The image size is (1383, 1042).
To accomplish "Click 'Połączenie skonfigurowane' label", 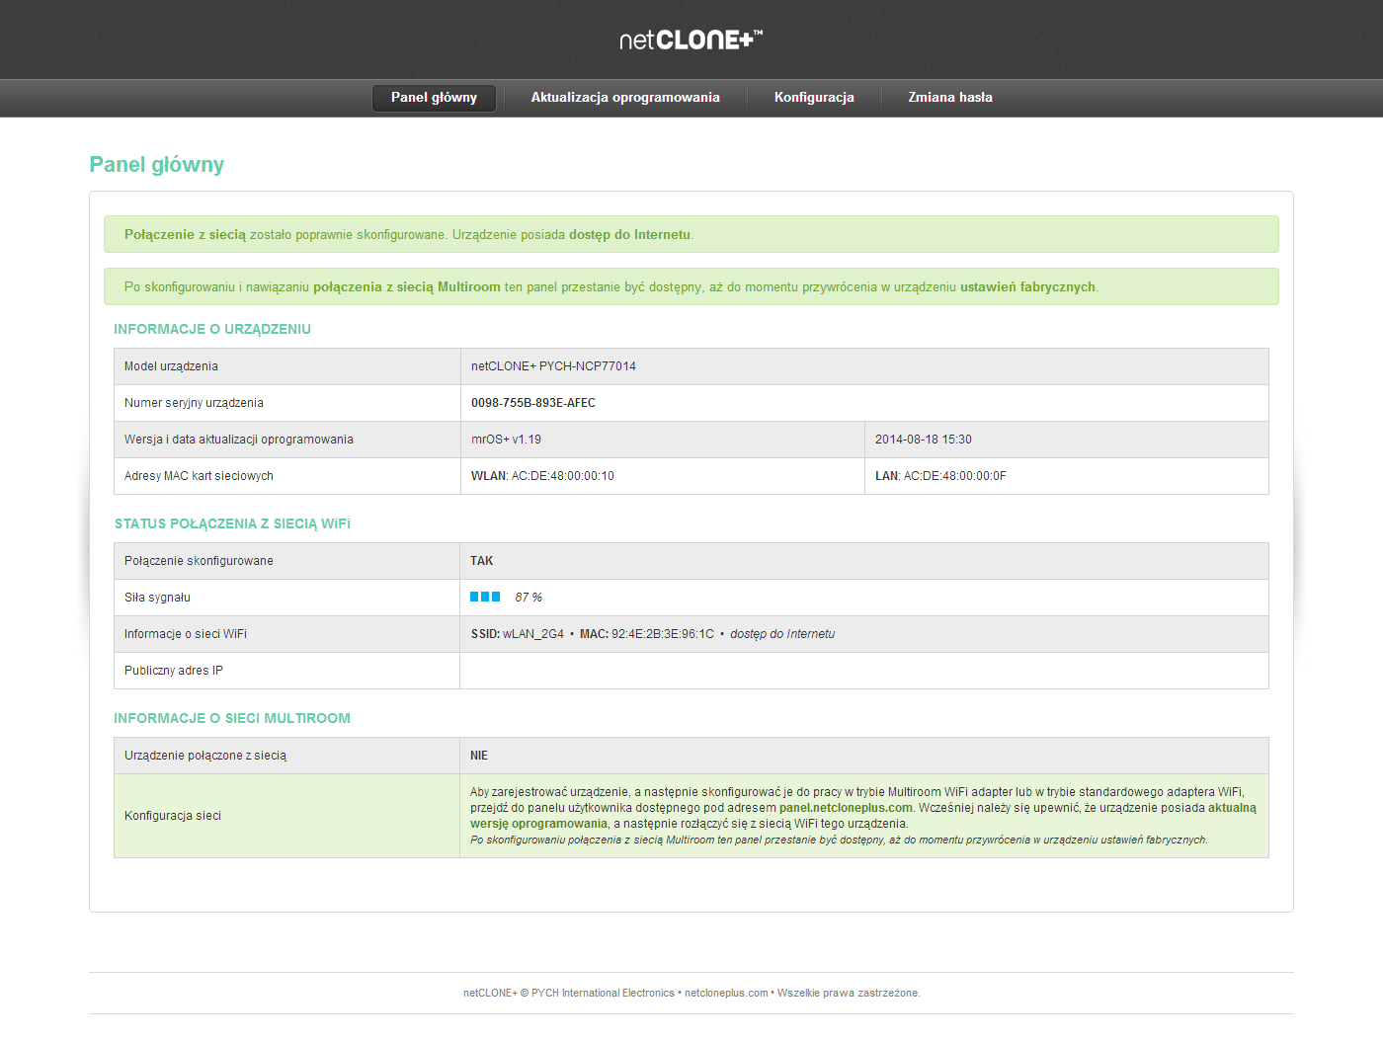I will pos(199,561).
